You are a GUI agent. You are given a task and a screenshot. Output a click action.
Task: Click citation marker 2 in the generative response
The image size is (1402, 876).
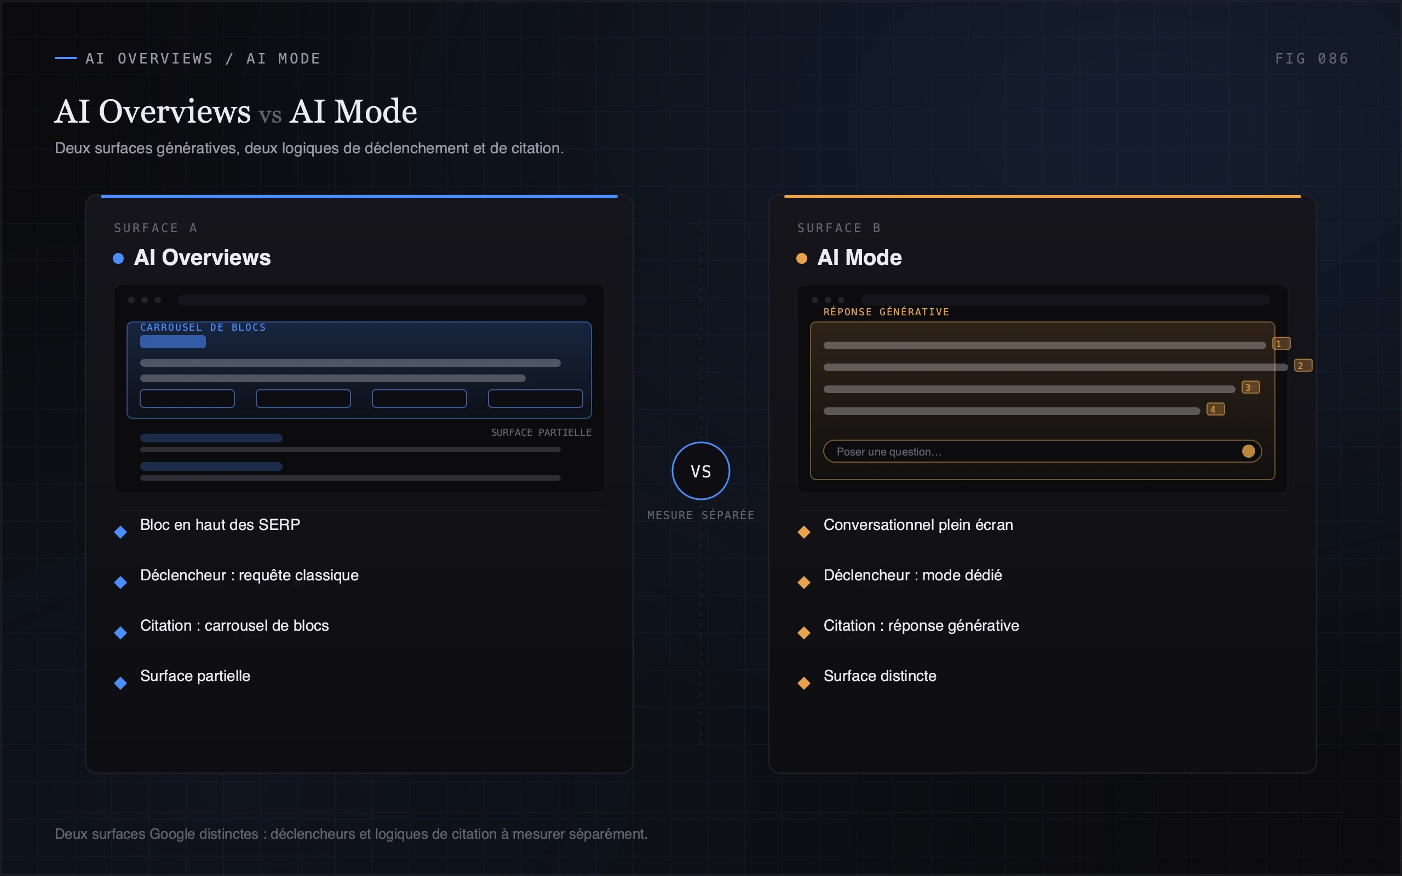(x=1303, y=366)
